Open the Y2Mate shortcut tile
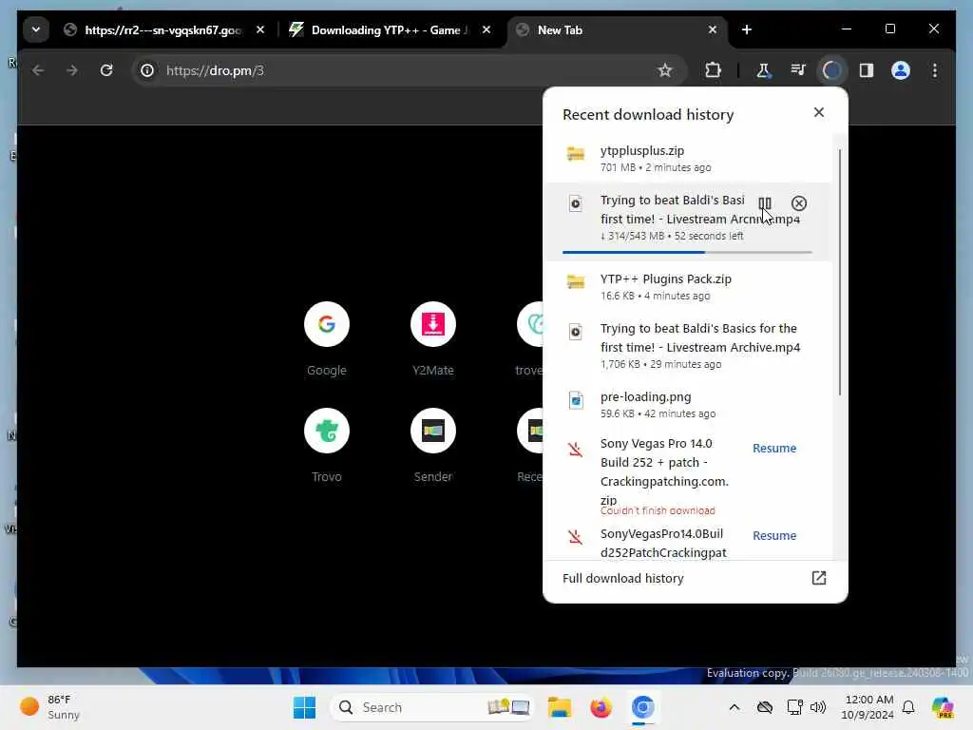Image resolution: width=973 pixels, height=730 pixels. (432, 339)
